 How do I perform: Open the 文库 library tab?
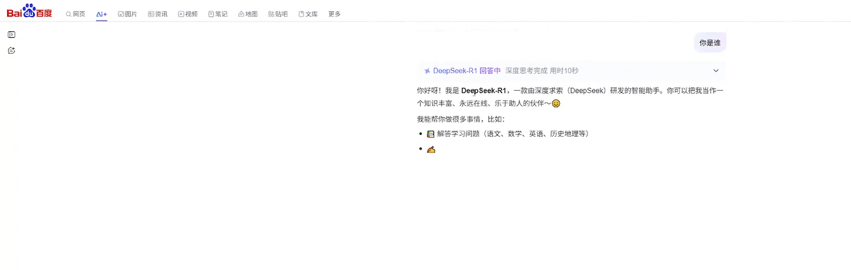308,14
